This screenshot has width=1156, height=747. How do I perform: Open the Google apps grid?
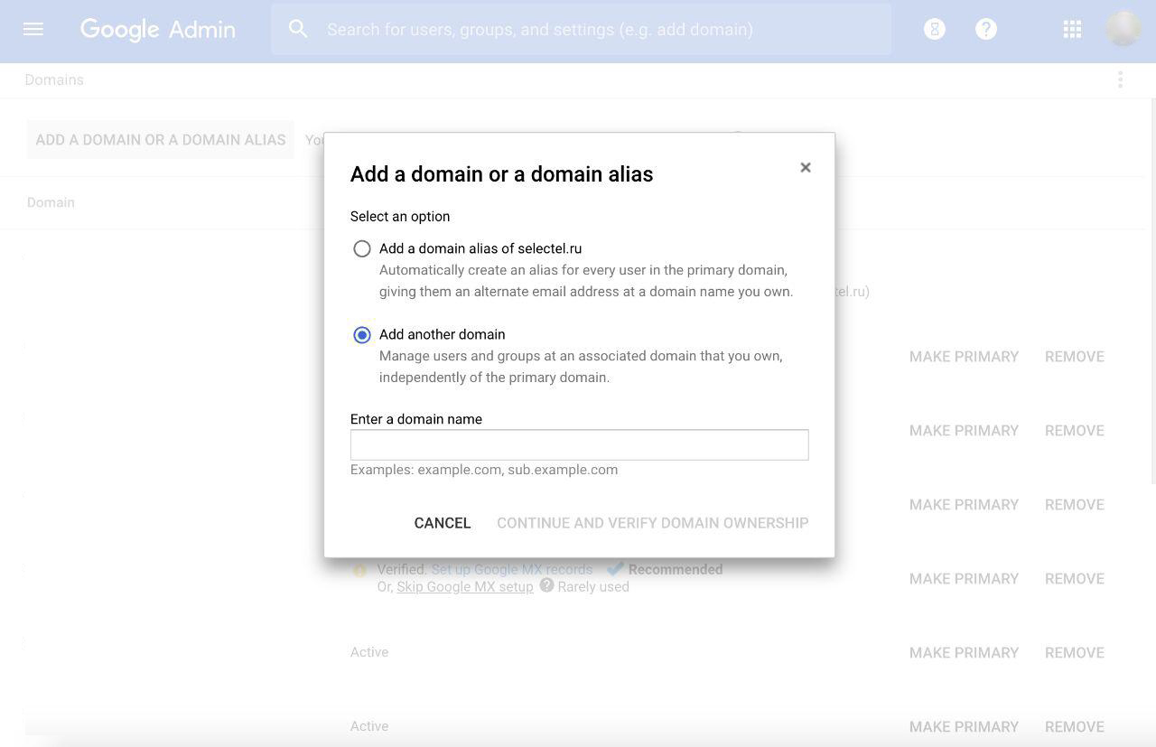[x=1072, y=29]
